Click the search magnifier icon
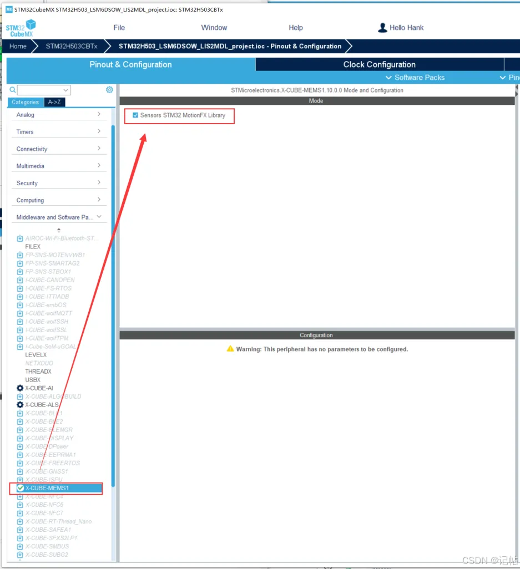 point(13,90)
